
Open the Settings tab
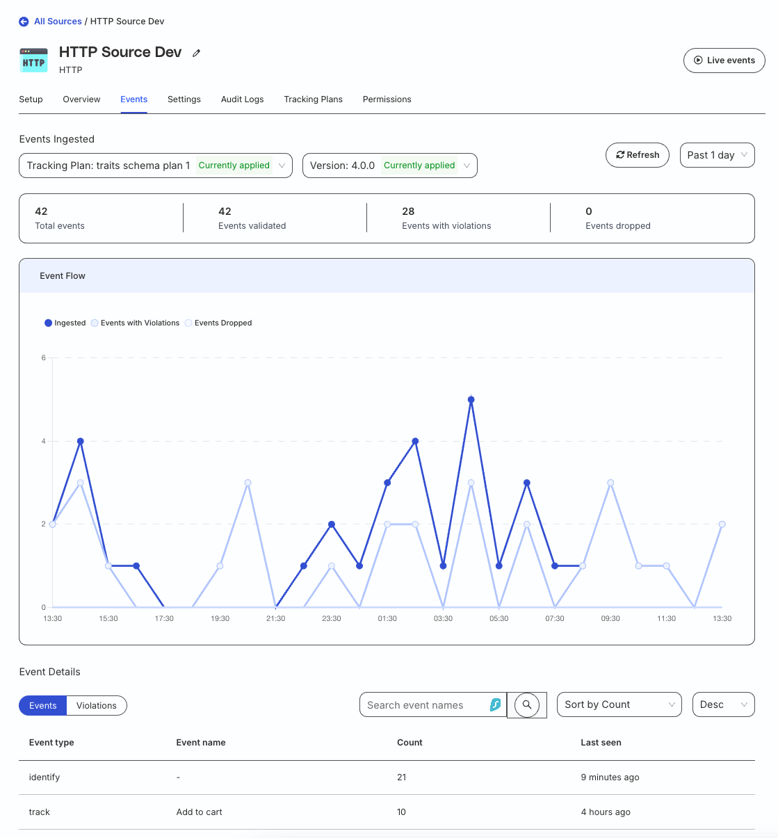coord(184,99)
